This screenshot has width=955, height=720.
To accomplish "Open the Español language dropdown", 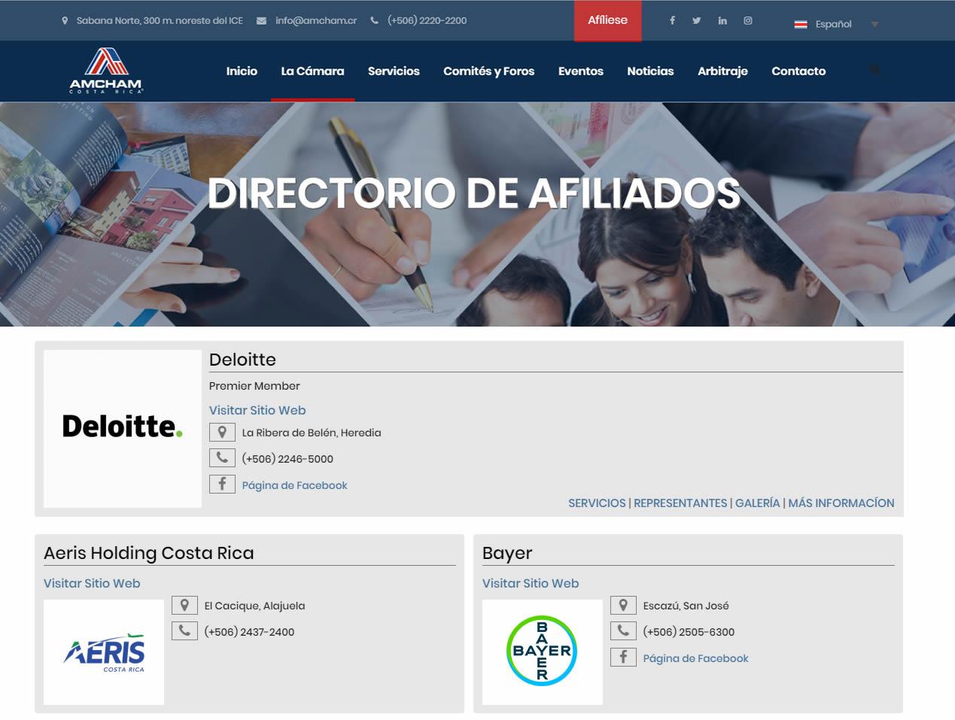I will click(832, 23).
